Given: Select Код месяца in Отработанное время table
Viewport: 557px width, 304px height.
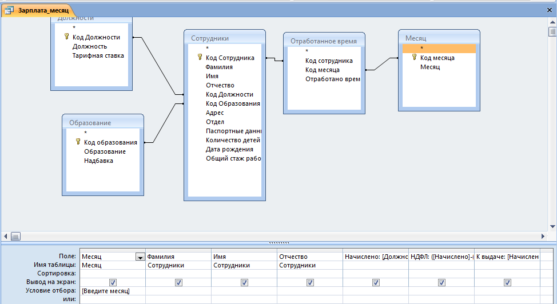Looking at the screenshot, I should coord(322,70).
